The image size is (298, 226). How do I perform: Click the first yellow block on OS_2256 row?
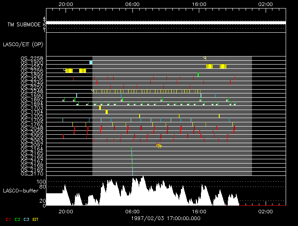tap(69, 71)
